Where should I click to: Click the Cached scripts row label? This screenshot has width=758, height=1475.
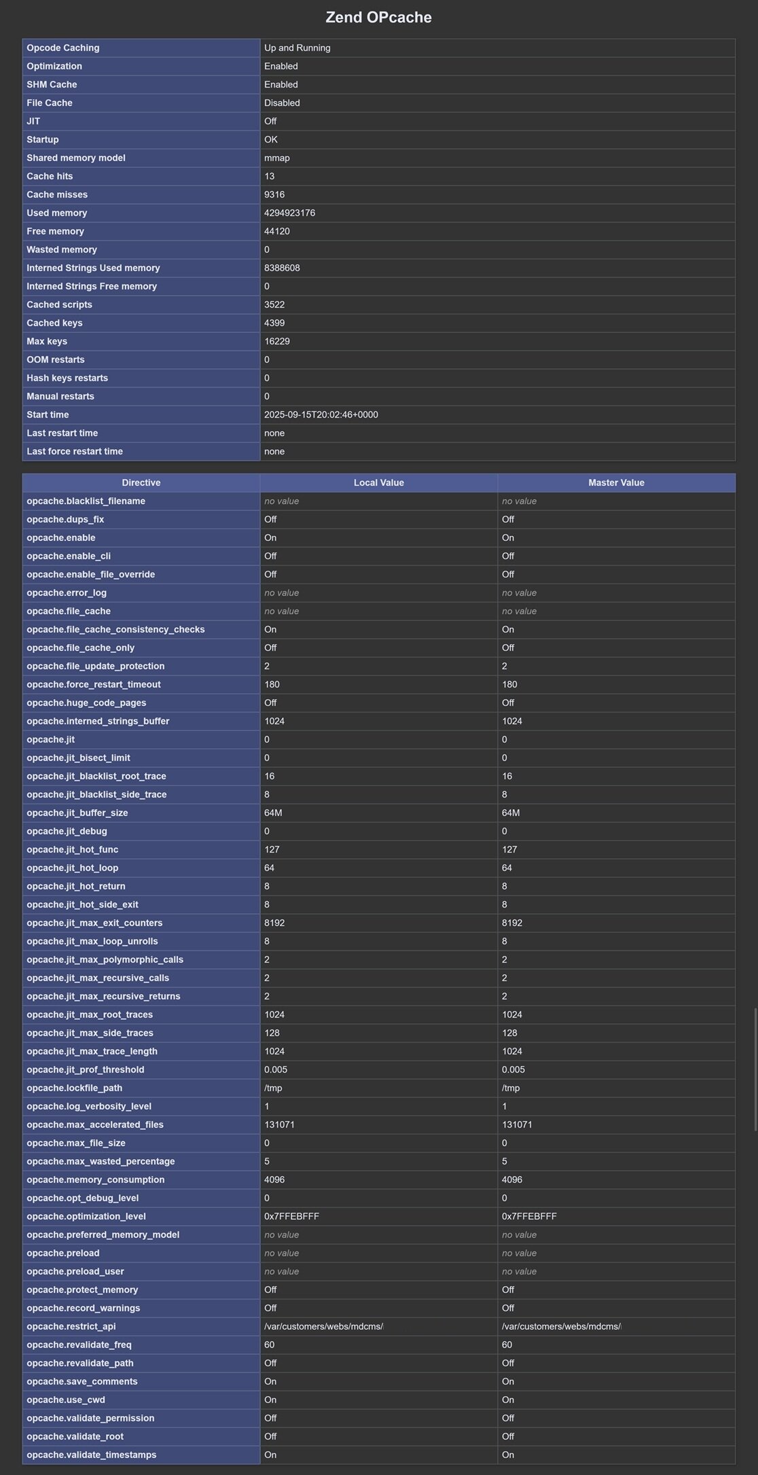click(59, 305)
